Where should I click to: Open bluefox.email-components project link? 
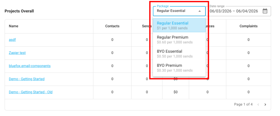point(30,66)
